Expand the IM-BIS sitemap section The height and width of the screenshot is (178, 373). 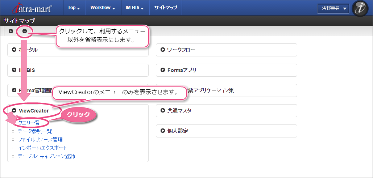point(14,70)
